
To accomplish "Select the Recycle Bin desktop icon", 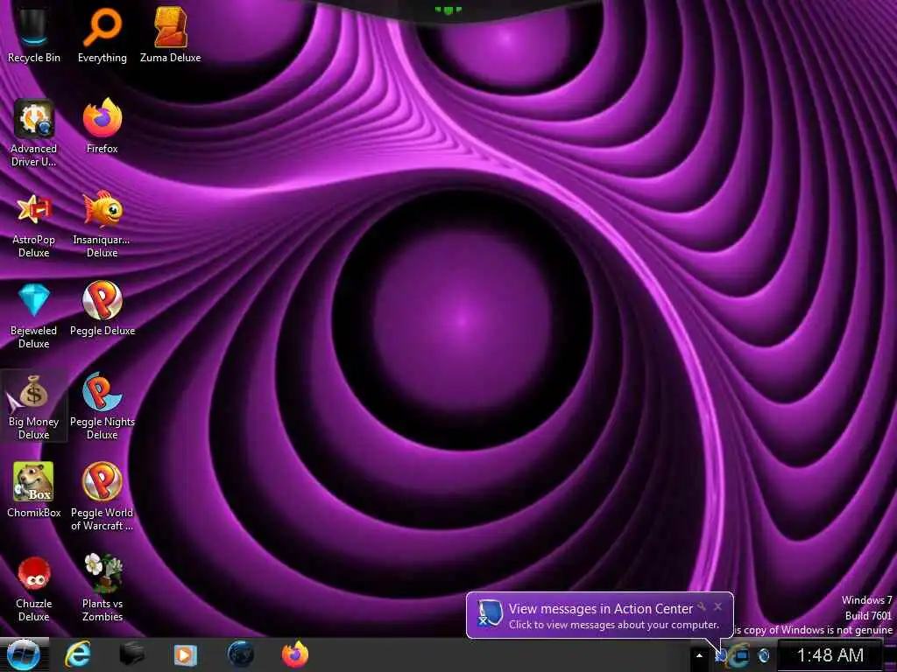I will click(34, 34).
